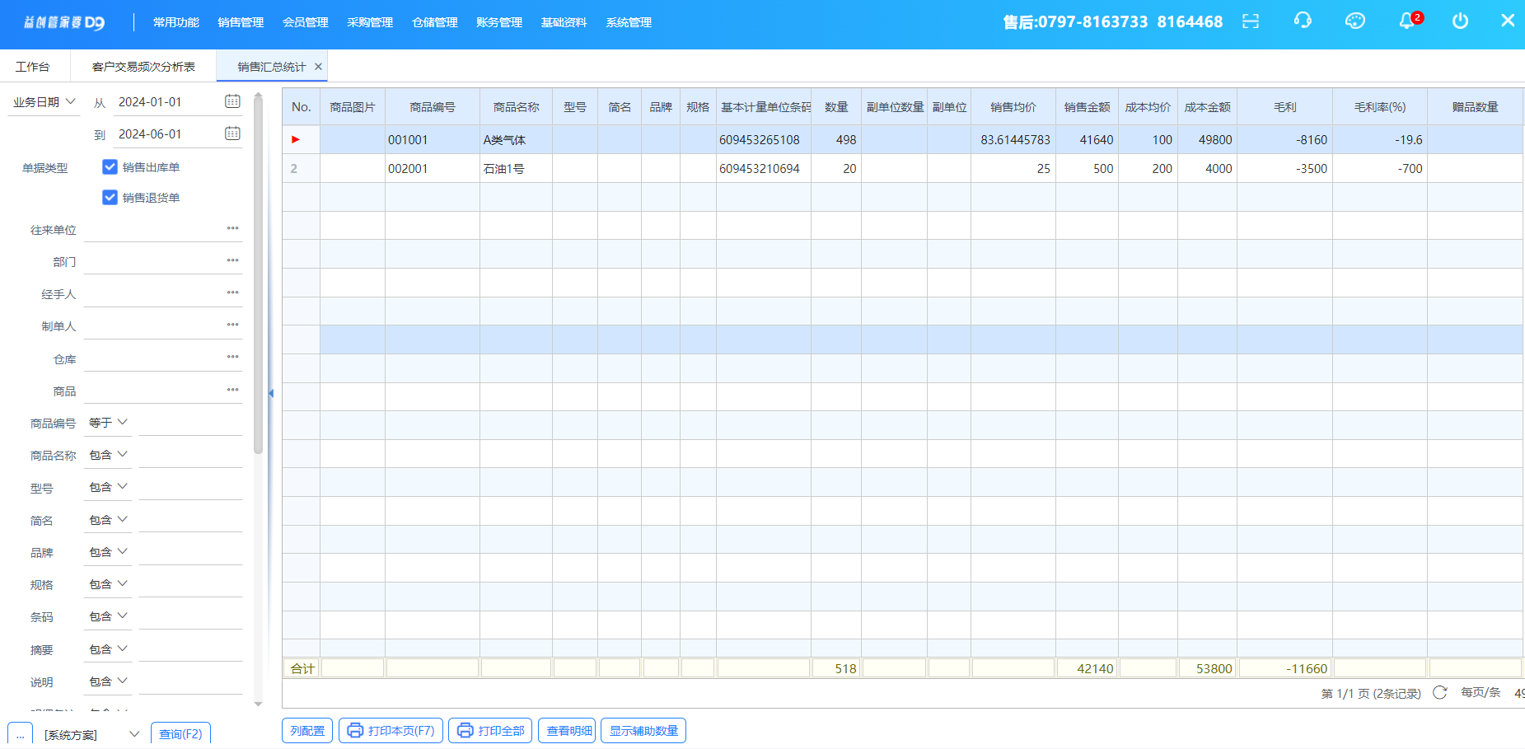The height and width of the screenshot is (749, 1525).
Task: Open 会员管理 menu
Action: 306,22
